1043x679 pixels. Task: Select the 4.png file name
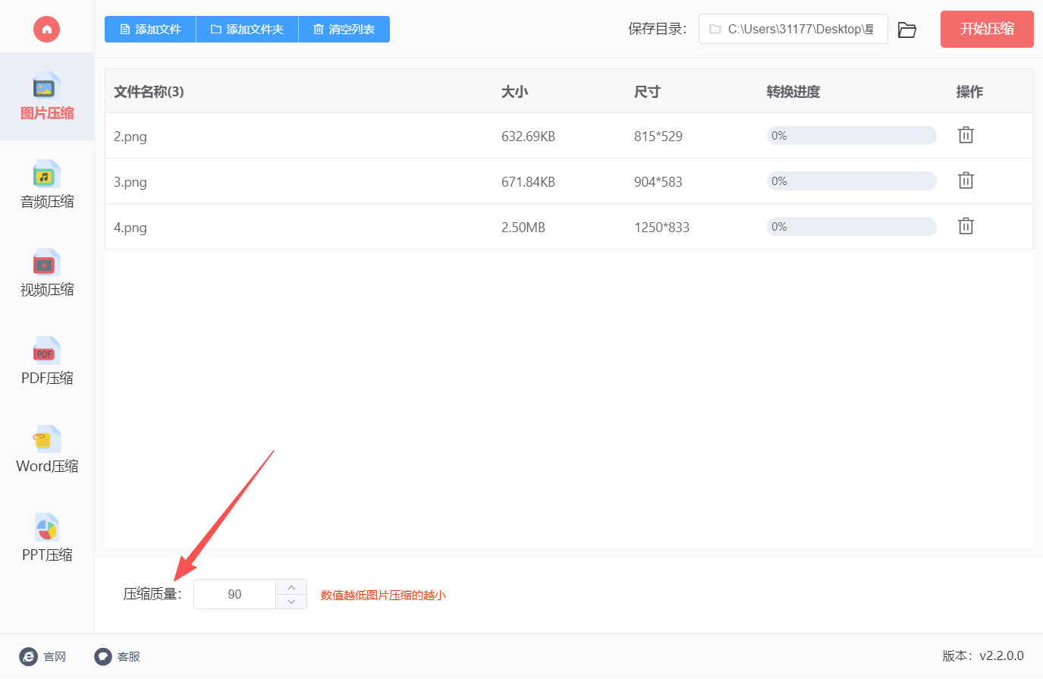click(130, 228)
